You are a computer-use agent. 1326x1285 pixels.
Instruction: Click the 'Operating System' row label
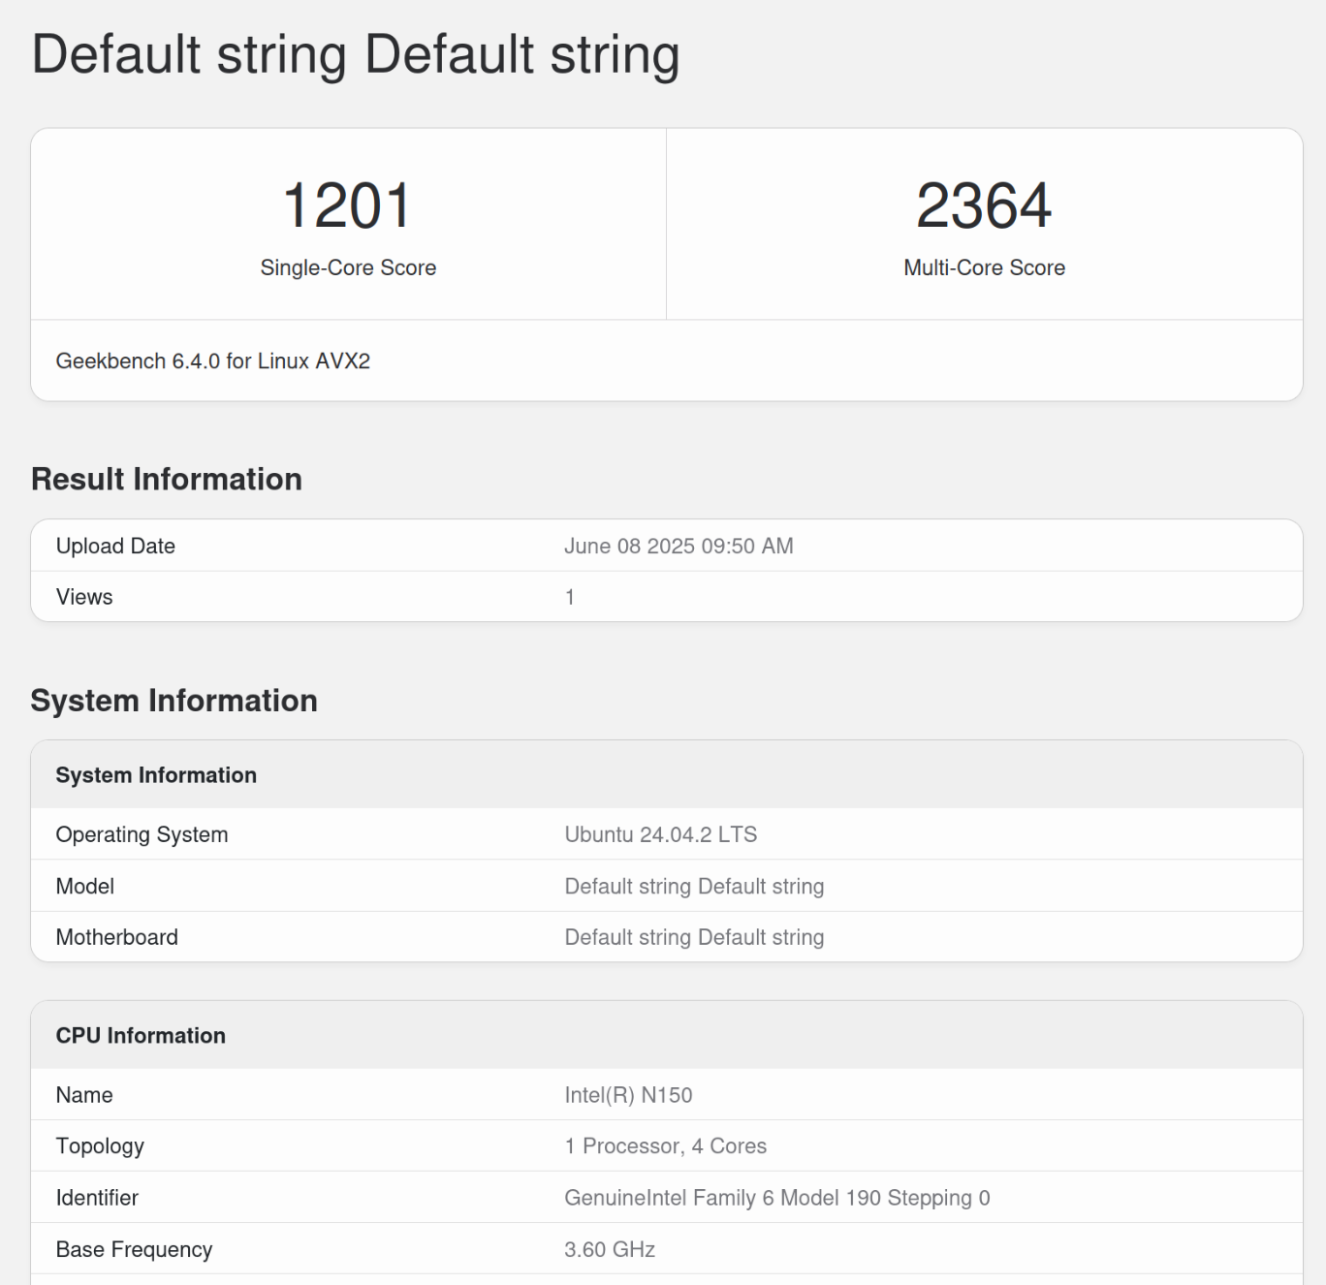[142, 834]
